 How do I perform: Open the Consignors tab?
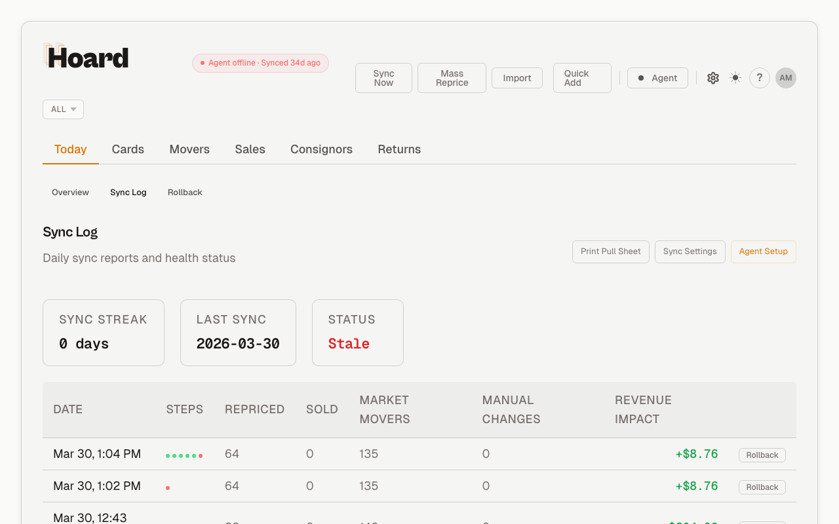click(321, 149)
